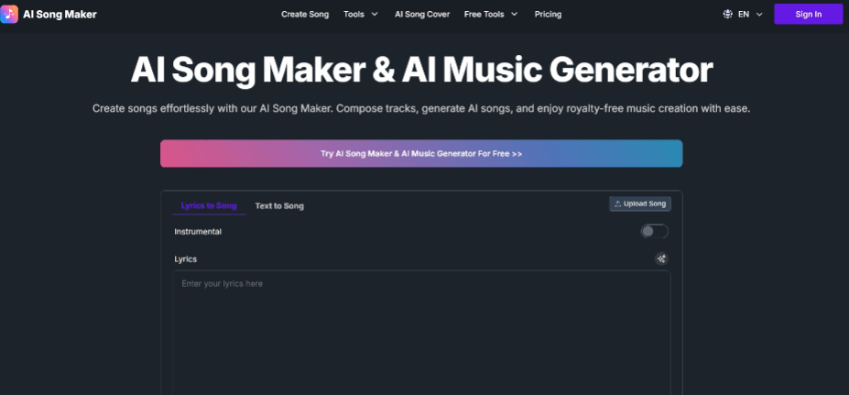Image resolution: width=849 pixels, height=395 pixels.
Task: Expand the Free Tools dropdown menu
Action: (x=491, y=15)
